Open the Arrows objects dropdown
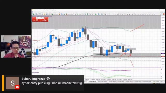Image resolution: width=166 pixels, height=93 pixels. click(132, 14)
